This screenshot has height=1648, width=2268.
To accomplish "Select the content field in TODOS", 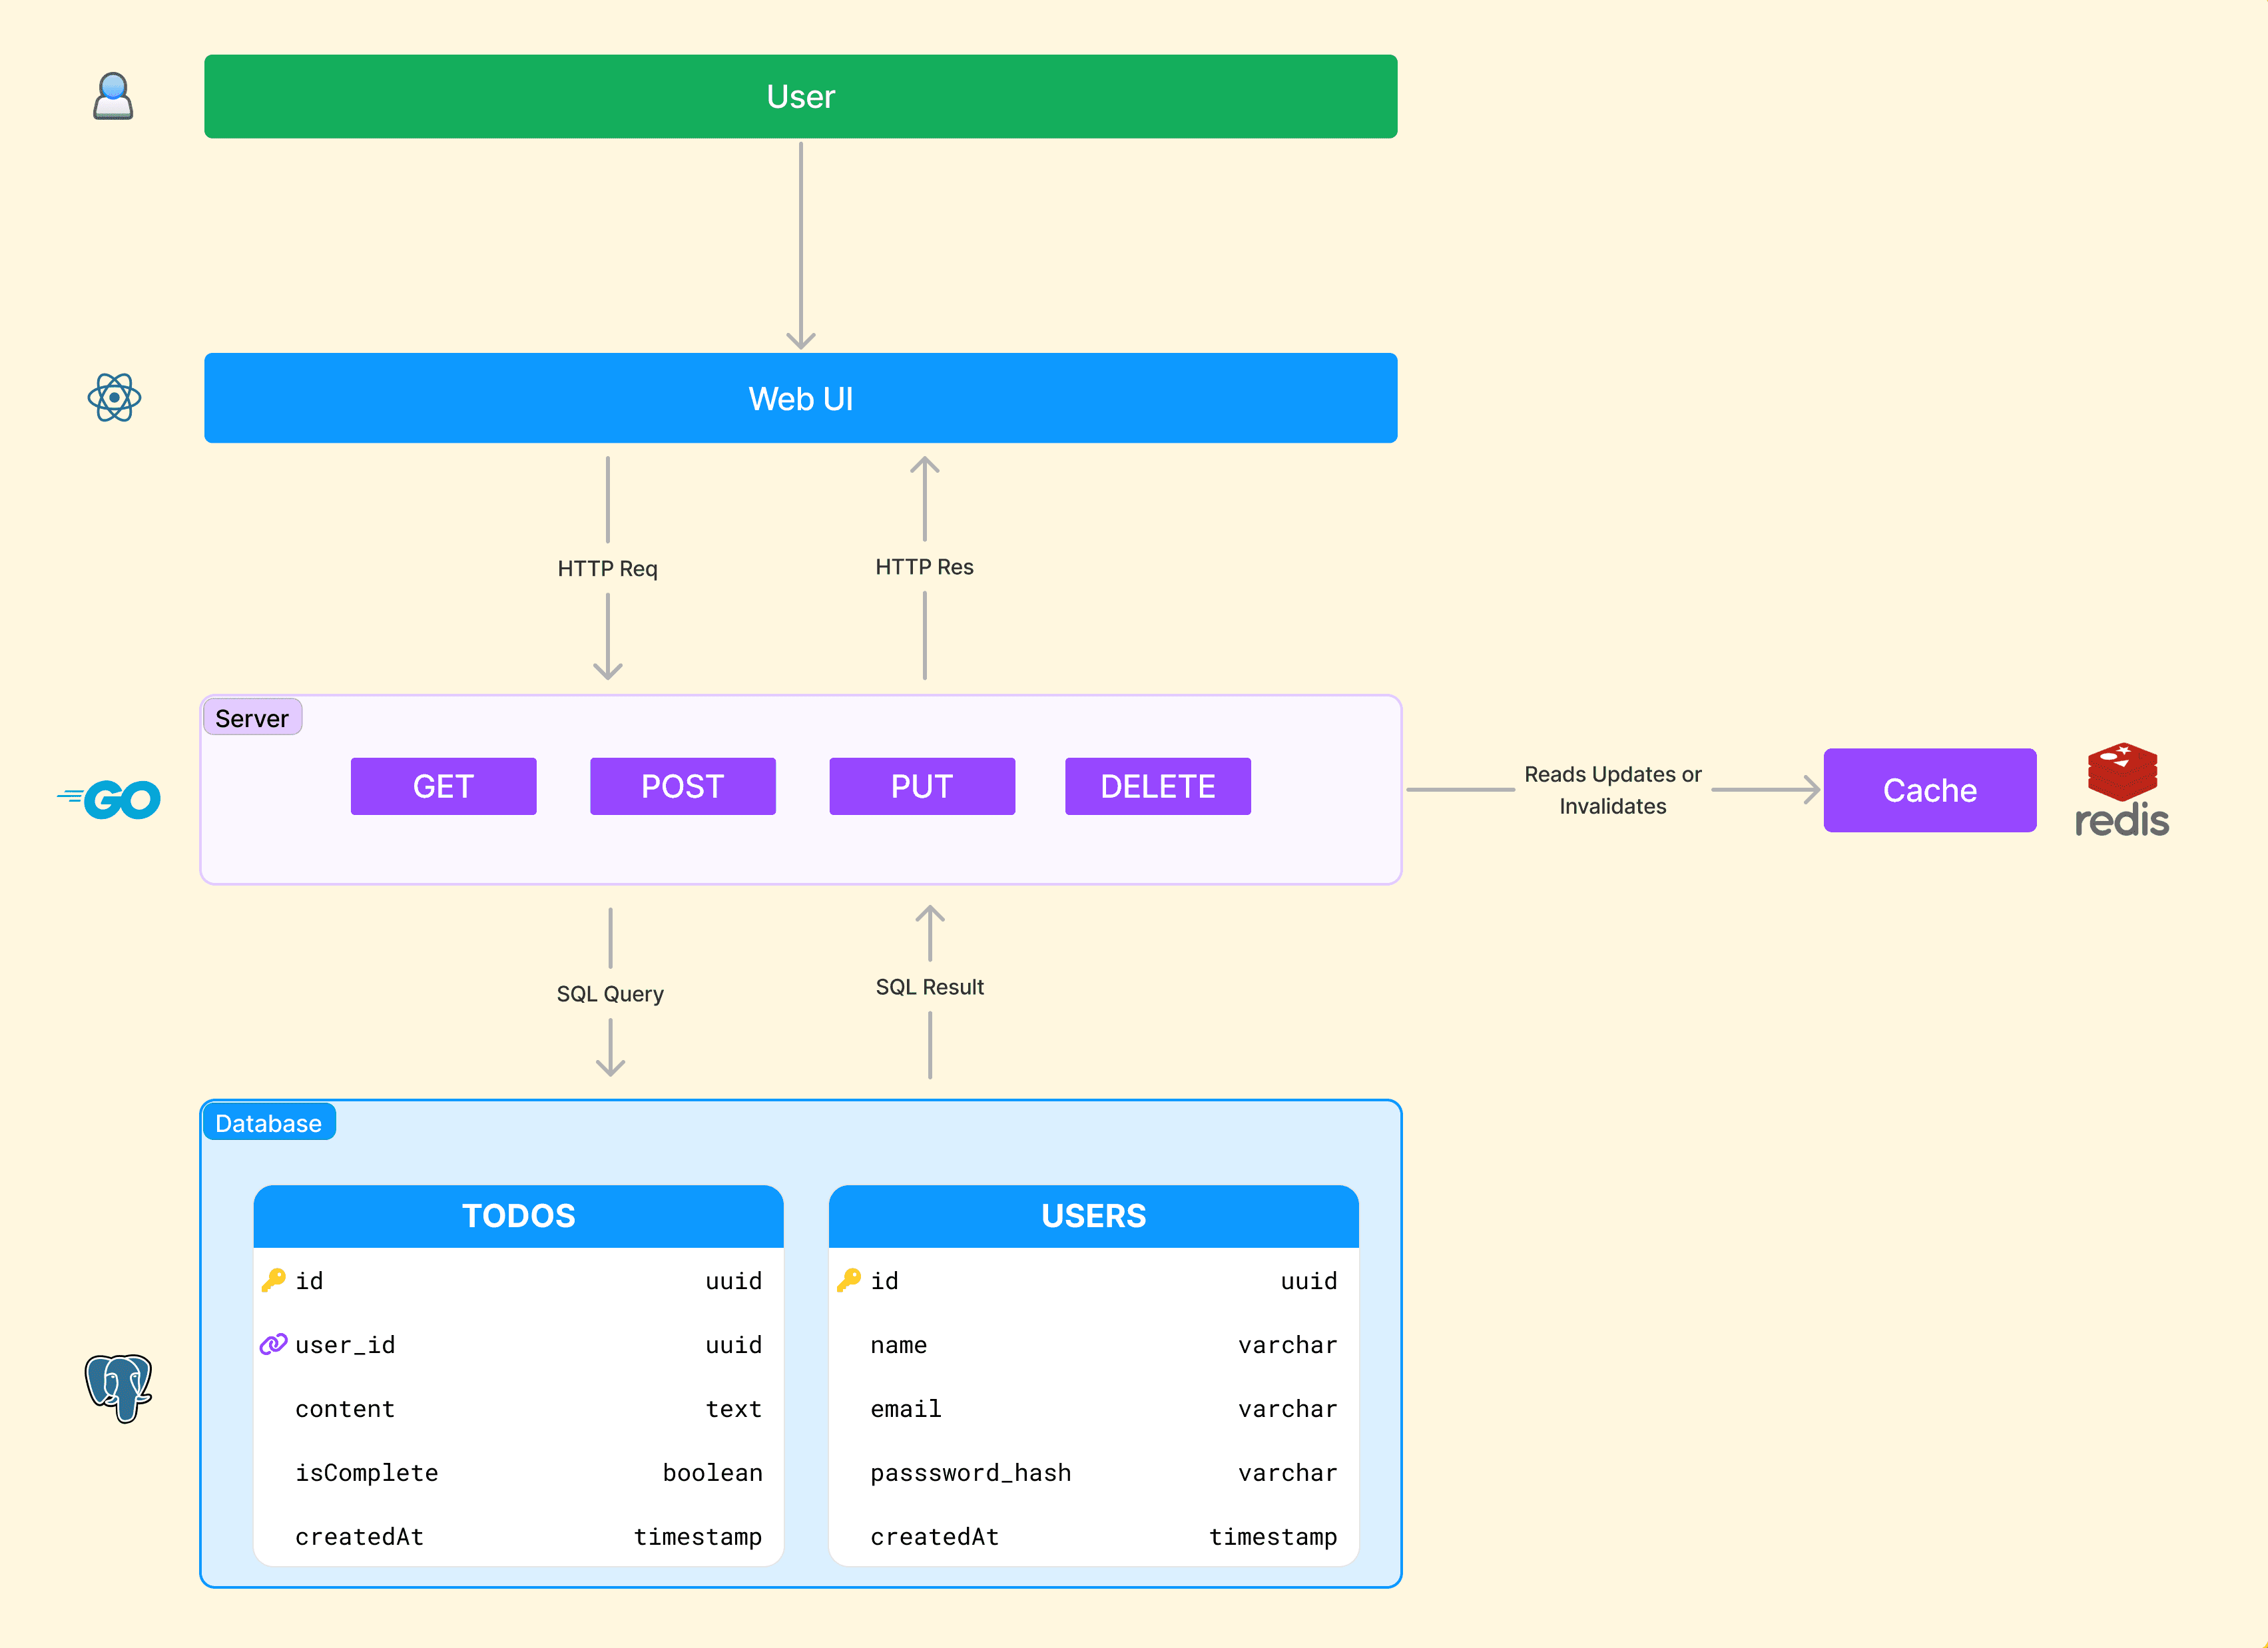I will (345, 1409).
